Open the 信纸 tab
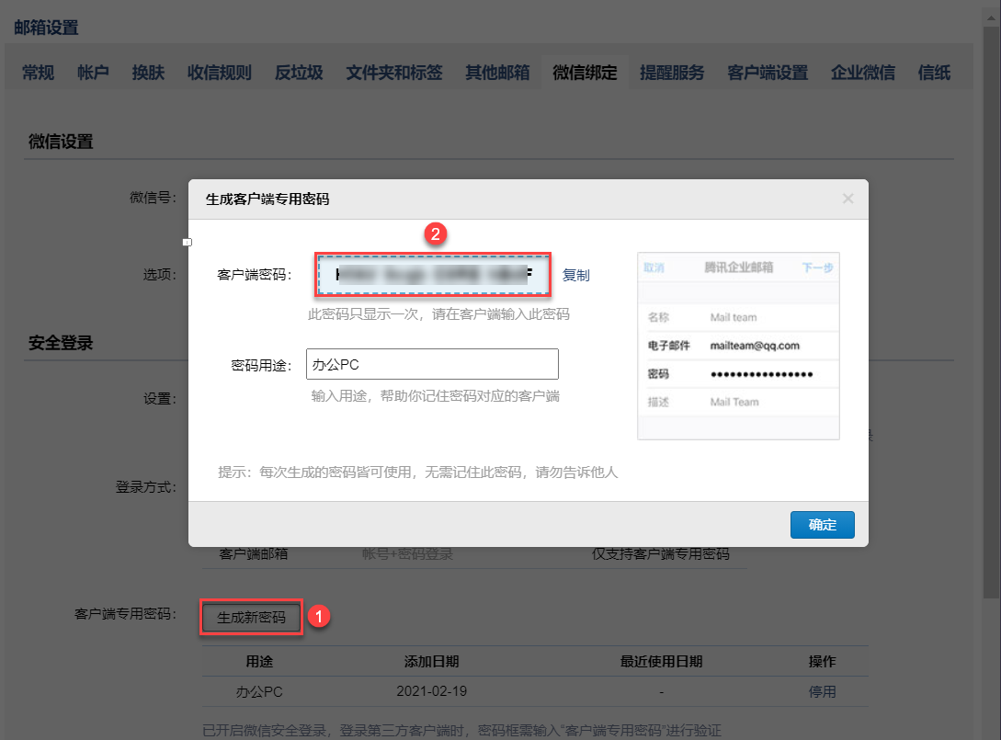The height and width of the screenshot is (740, 1001). click(x=934, y=73)
